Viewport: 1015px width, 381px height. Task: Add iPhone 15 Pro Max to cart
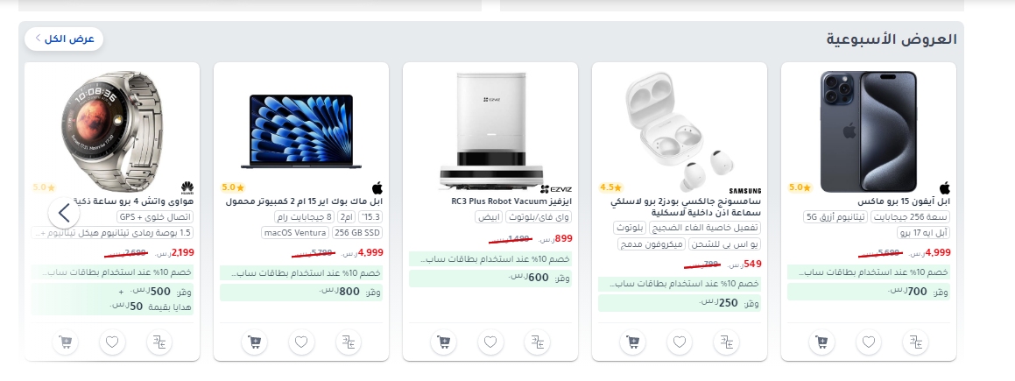point(821,342)
